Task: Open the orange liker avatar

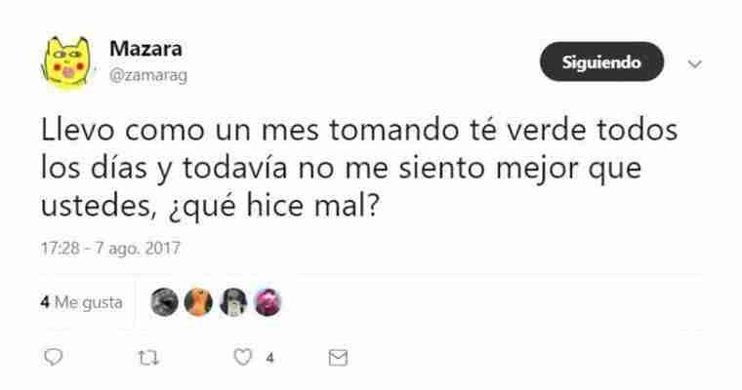Action: 198,302
